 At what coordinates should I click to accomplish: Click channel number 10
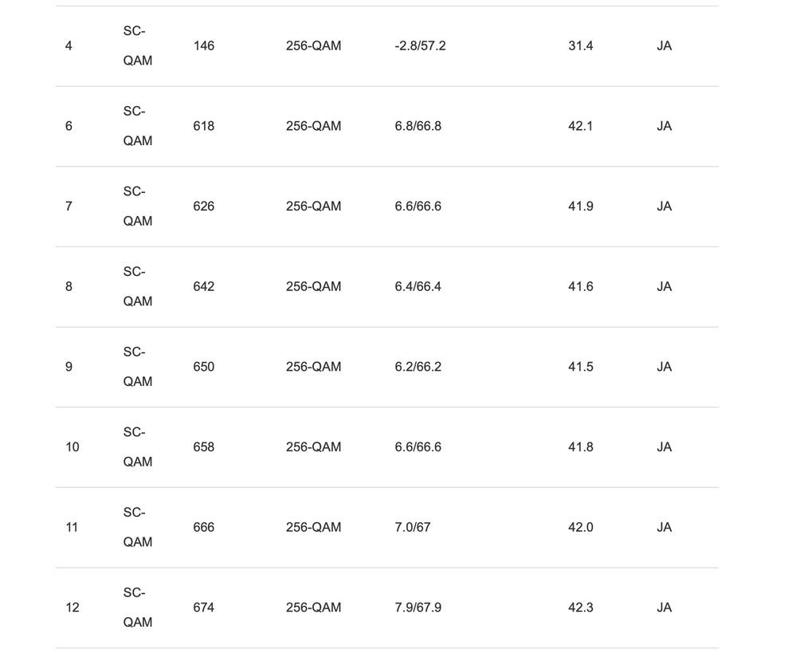click(x=73, y=447)
